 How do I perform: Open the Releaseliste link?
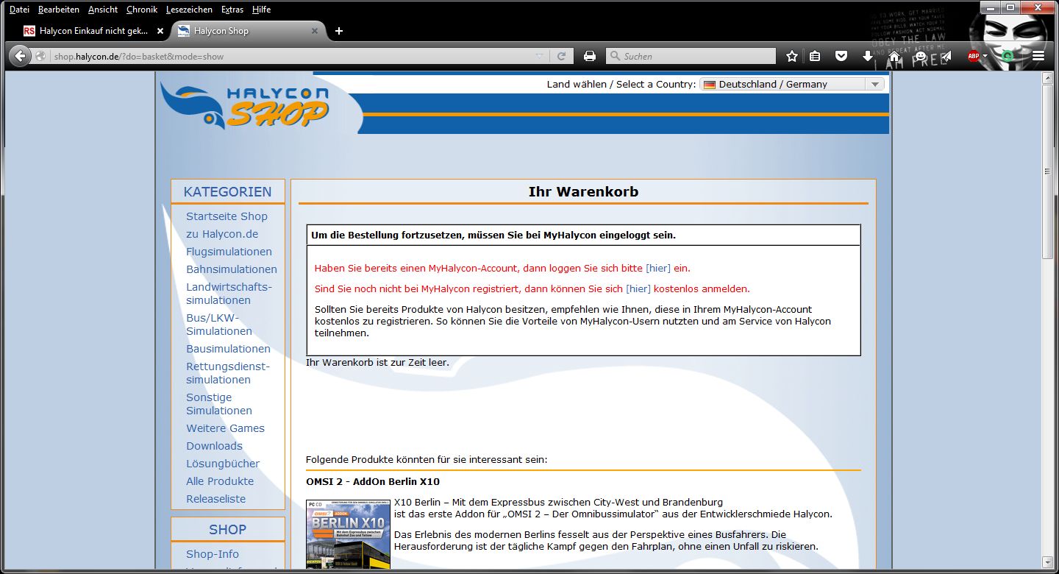point(216,499)
